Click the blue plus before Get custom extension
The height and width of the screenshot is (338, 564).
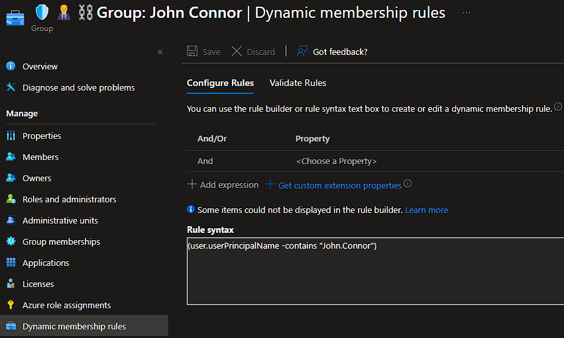(270, 185)
